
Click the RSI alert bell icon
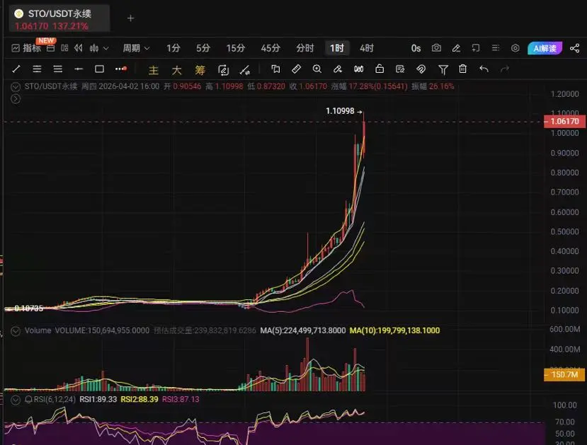(x=28, y=400)
